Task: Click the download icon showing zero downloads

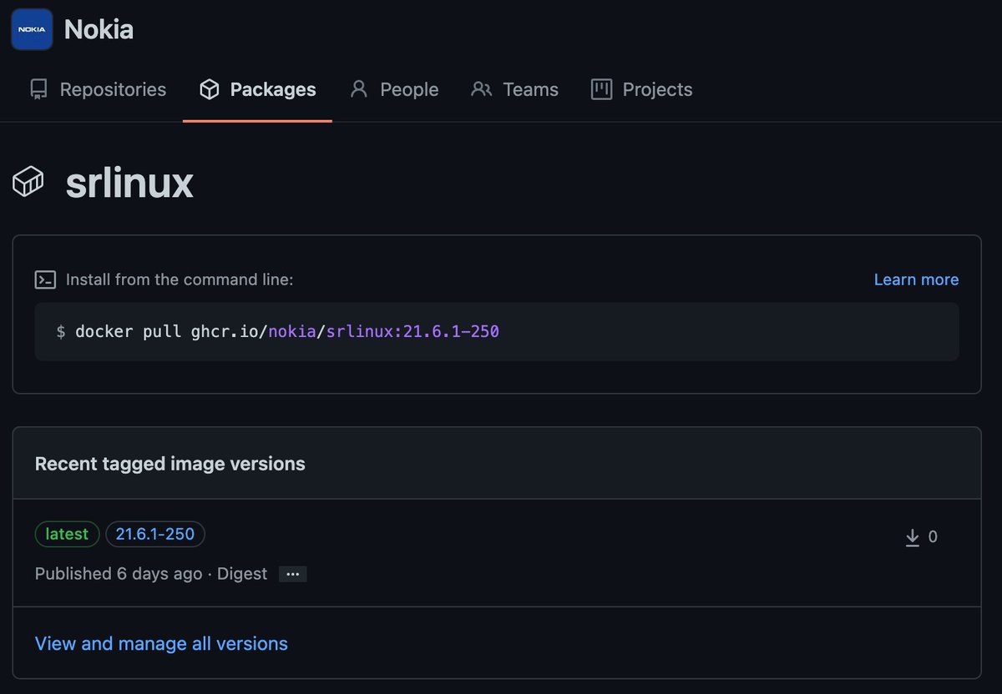Action: [913, 537]
